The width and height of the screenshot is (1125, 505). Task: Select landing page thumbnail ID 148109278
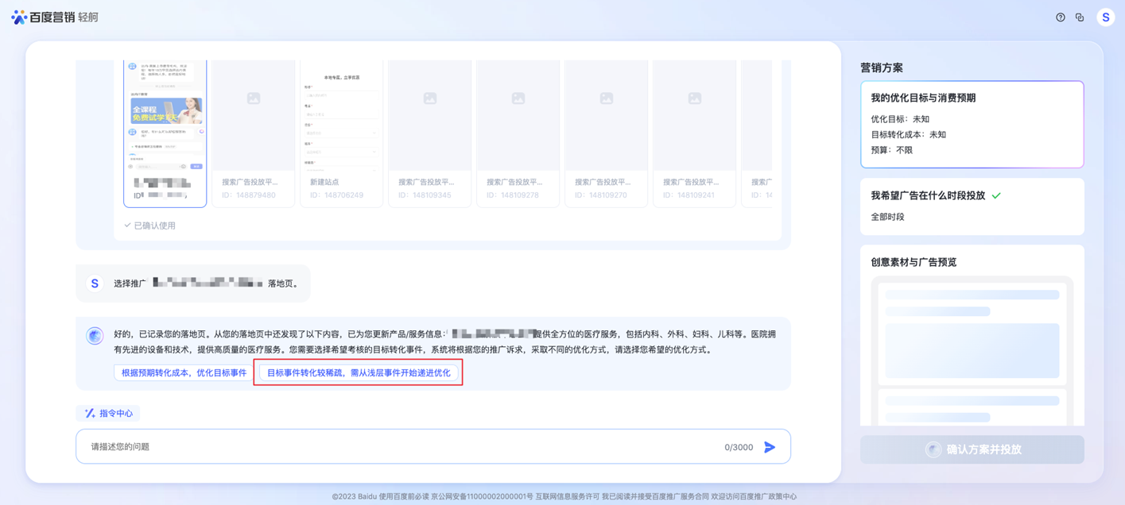[x=518, y=131]
